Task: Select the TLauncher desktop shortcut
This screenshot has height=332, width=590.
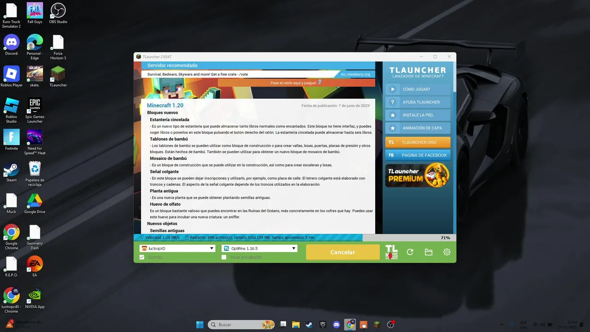Action: point(58,77)
